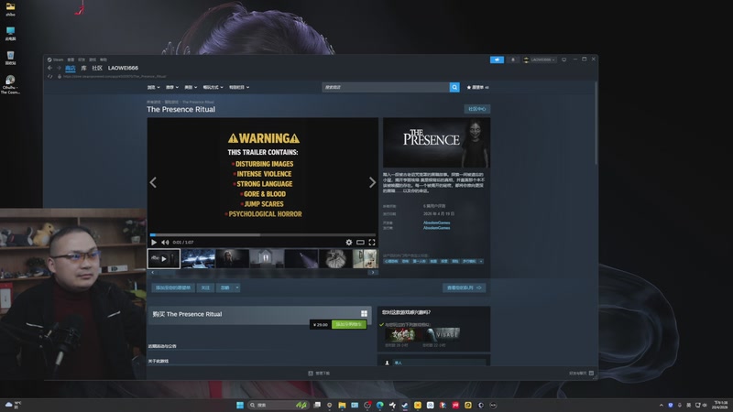
Task: Click the blue search magnifier button
Action: pyautogui.click(x=454, y=87)
